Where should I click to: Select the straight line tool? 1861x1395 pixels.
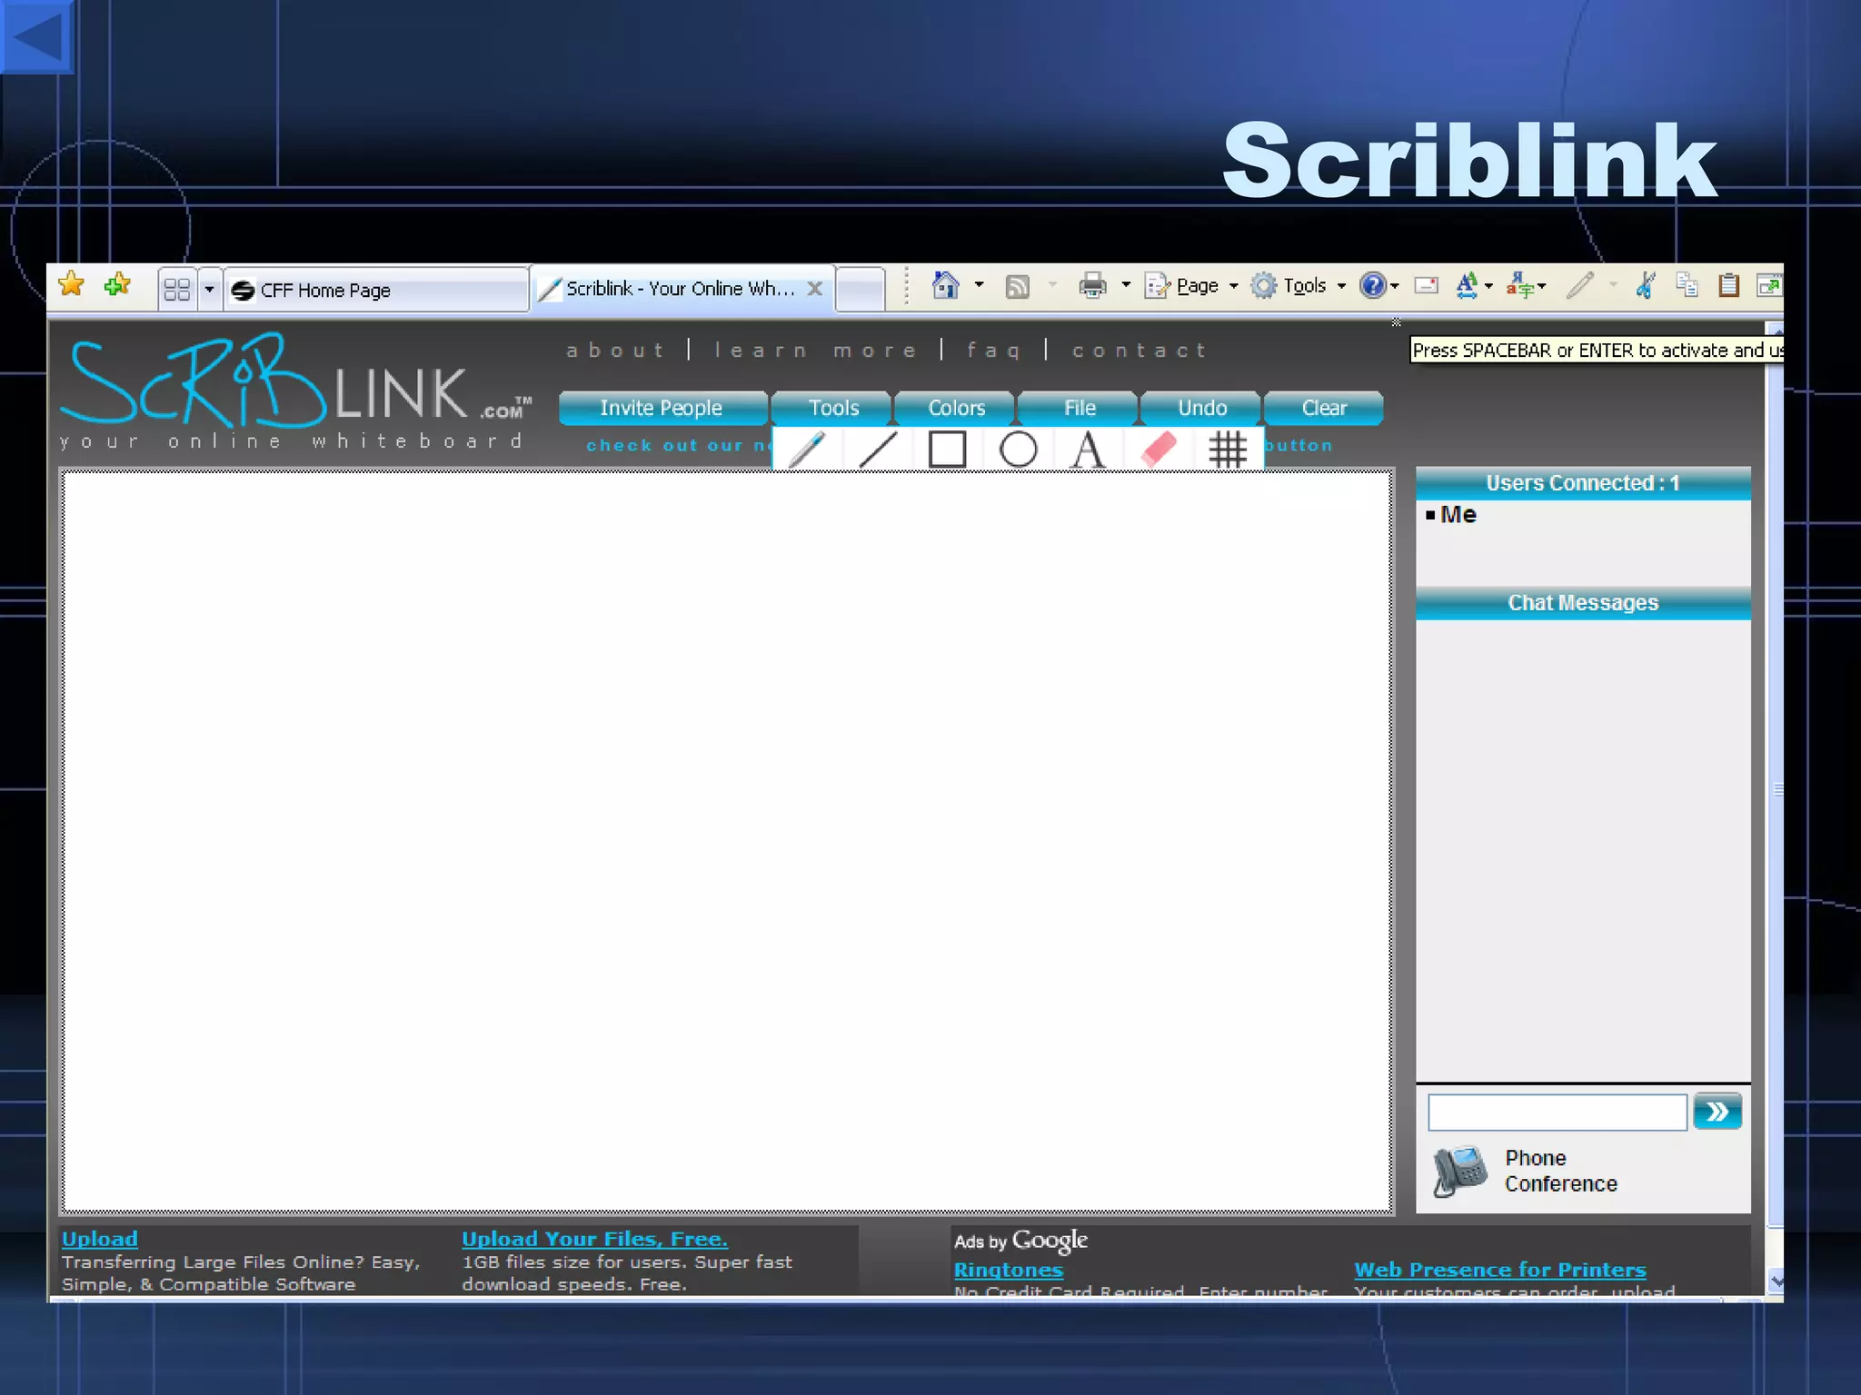[x=877, y=449]
